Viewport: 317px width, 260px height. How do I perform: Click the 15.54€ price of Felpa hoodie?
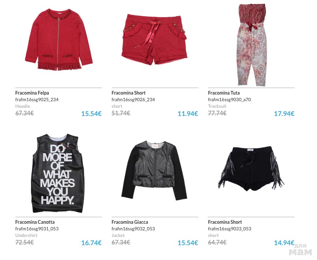(91, 114)
